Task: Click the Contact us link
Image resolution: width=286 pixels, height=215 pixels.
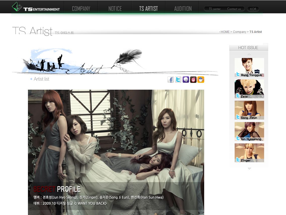Action: click(x=234, y=9)
